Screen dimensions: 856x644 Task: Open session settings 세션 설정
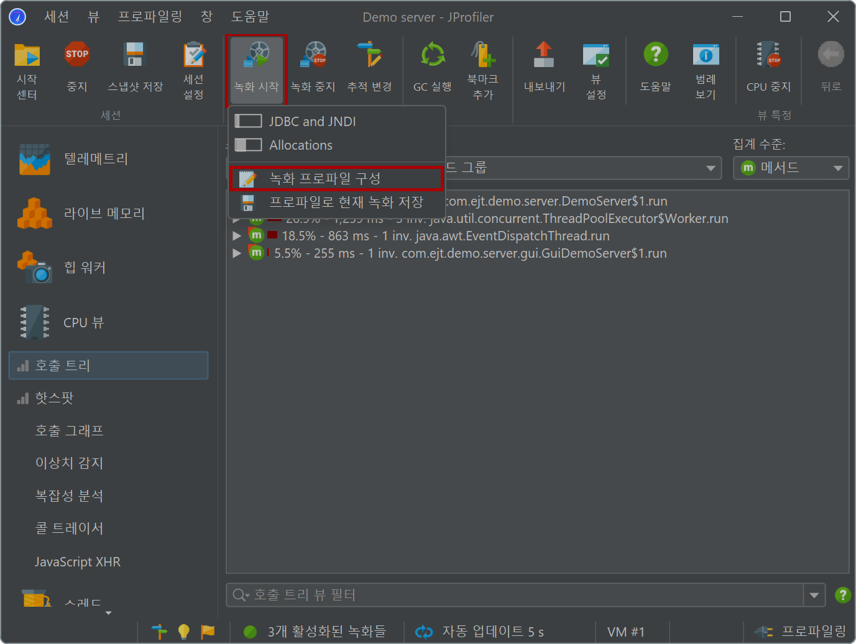click(194, 71)
